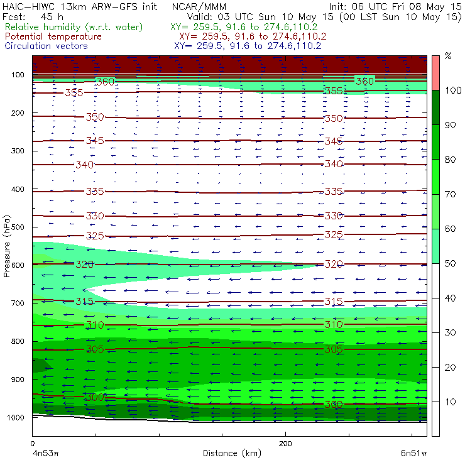Click the white 40–50% colorbar segment
This screenshot has width=465, height=465.
click(435, 280)
